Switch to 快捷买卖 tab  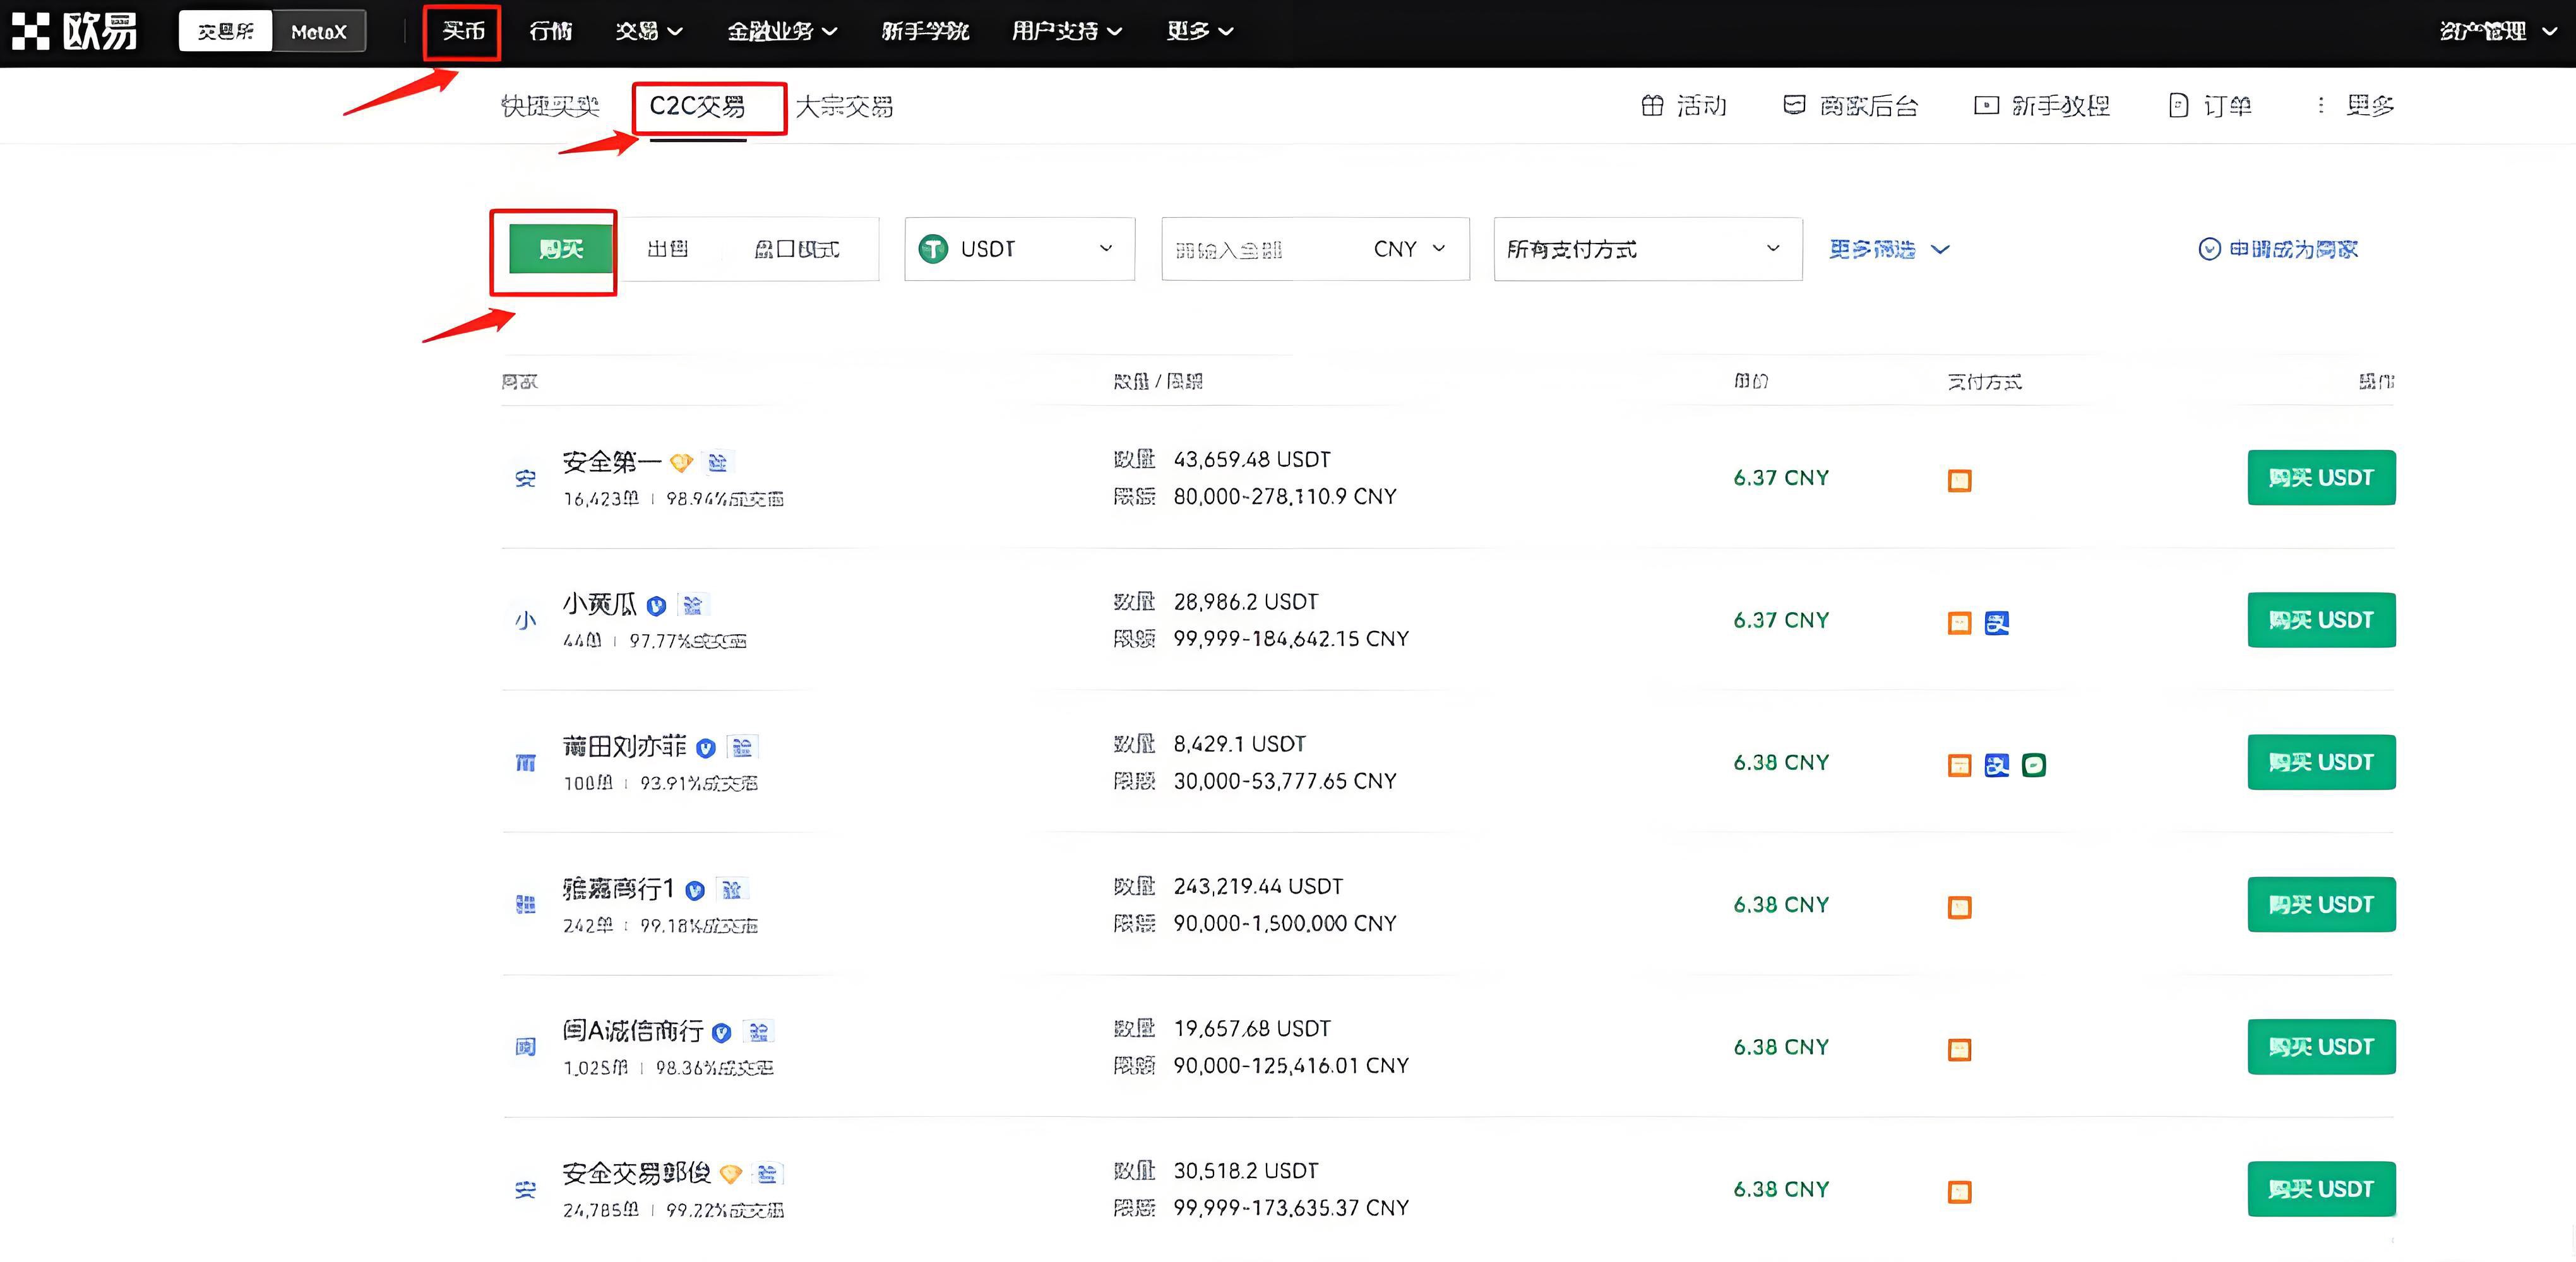click(550, 106)
